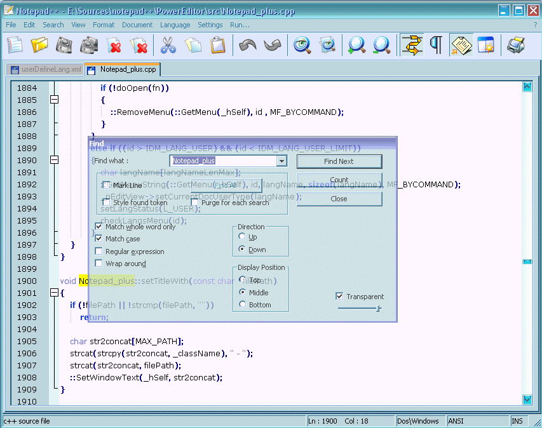Click the New document toolbar icon
The width and height of the screenshot is (542, 428).
pos(15,45)
